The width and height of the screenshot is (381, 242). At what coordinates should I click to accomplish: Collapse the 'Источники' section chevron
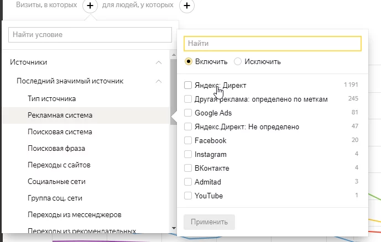click(x=159, y=62)
